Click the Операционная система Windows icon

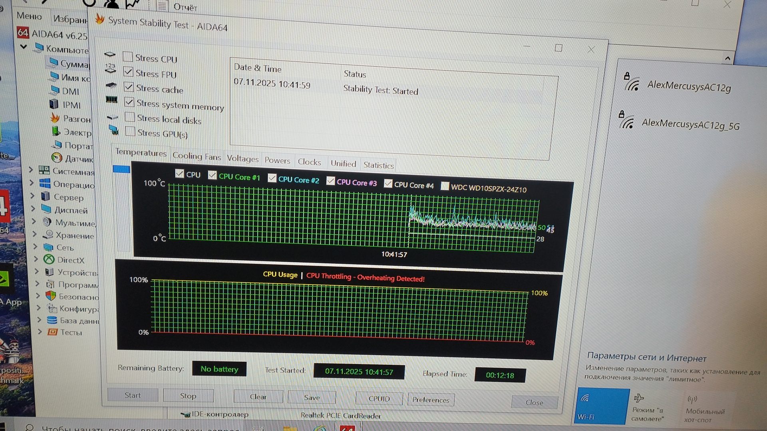click(45, 184)
